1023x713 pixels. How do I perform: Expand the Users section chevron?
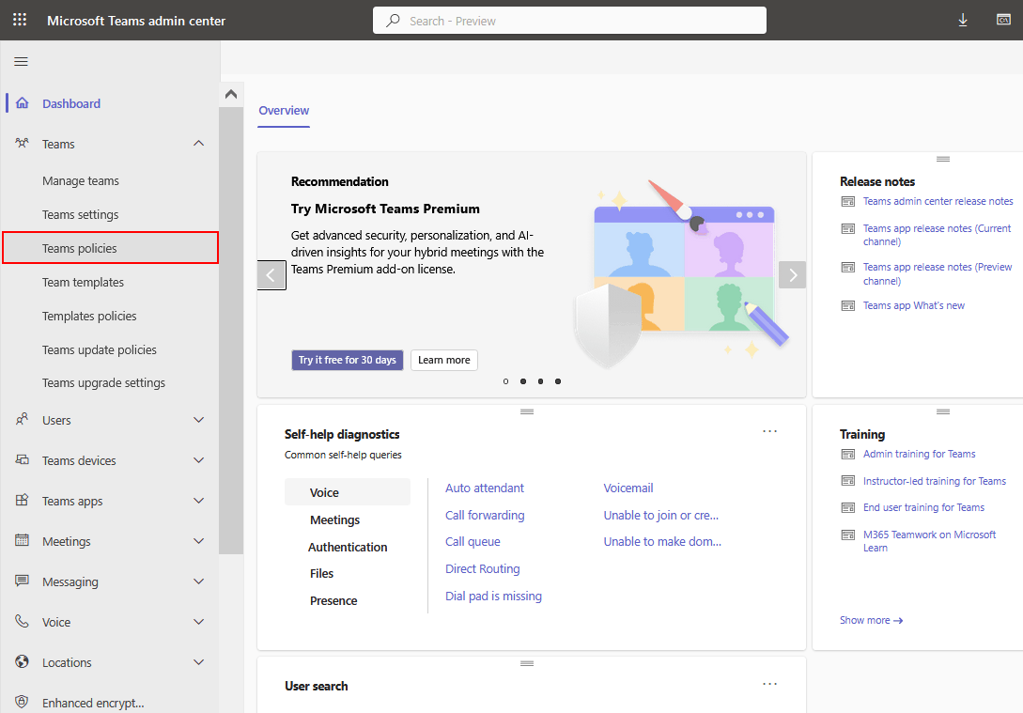click(199, 420)
